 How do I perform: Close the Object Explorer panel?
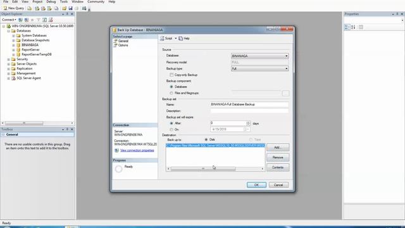(72, 14)
